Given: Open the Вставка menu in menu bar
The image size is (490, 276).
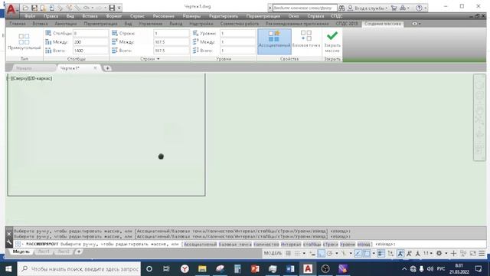Looking at the screenshot, I should tap(90, 16).
